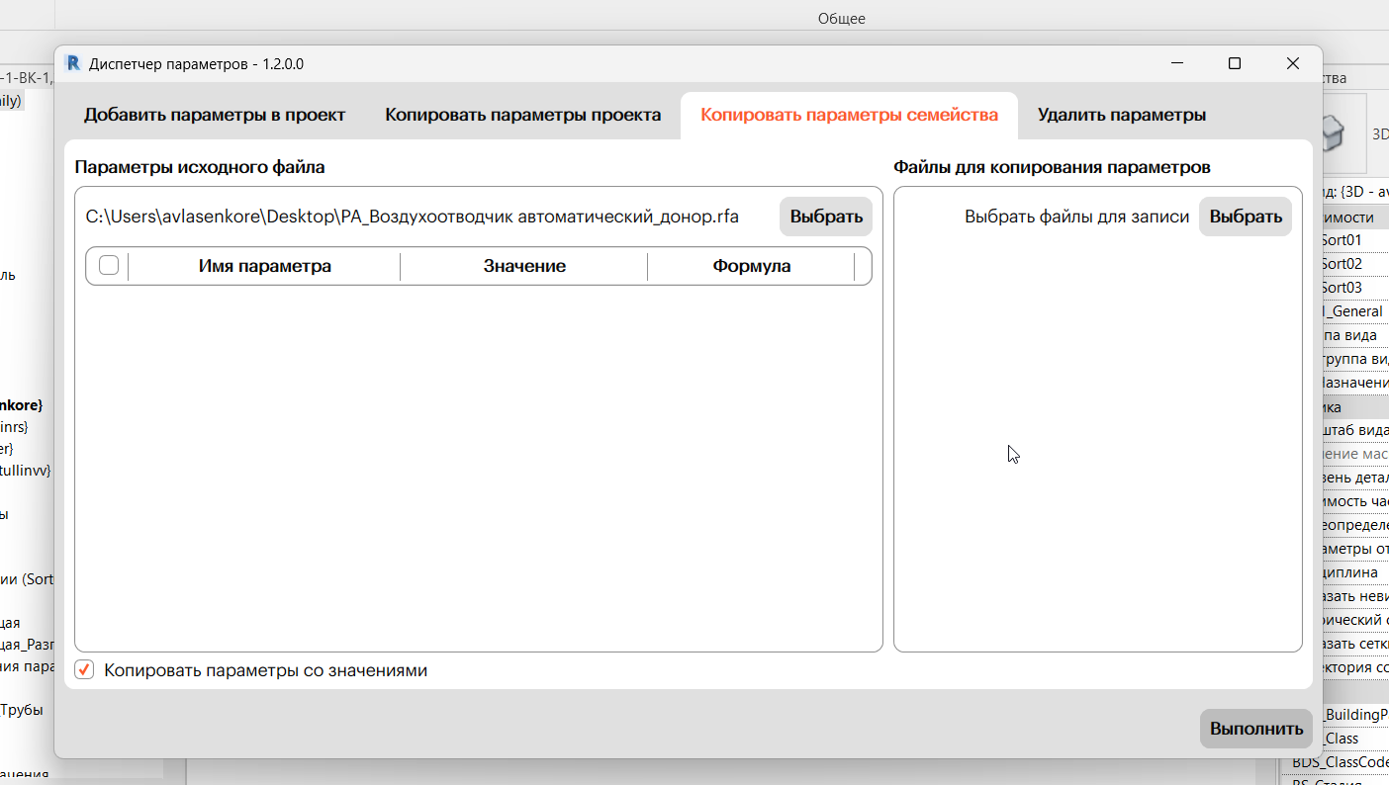This screenshot has height=785, width=1389.
Task: Click the Имя параметра column header
Action: click(x=265, y=266)
